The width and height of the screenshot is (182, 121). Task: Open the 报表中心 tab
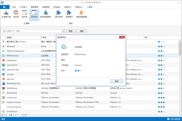coord(79,7)
